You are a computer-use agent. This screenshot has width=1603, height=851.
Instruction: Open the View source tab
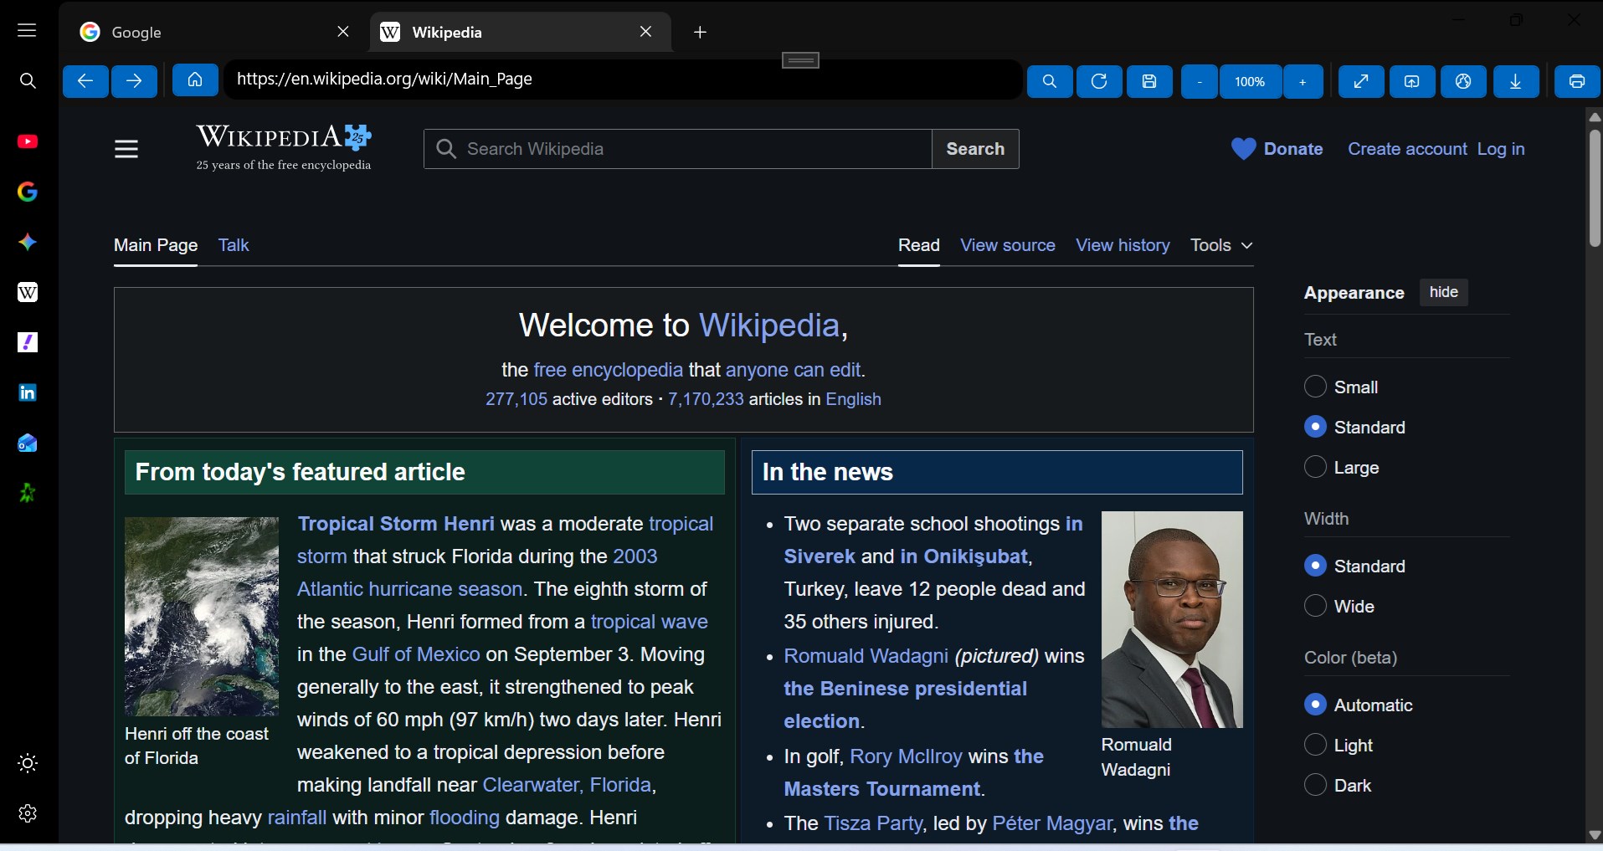pyautogui.click(x=1008, y=245)
